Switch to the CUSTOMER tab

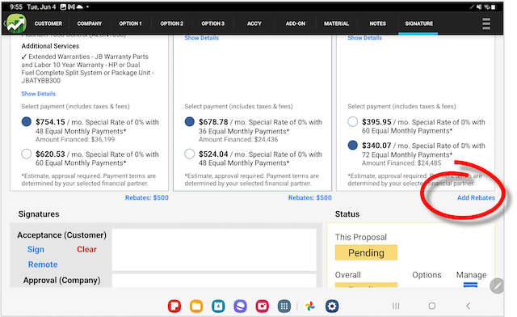[48, 23]
